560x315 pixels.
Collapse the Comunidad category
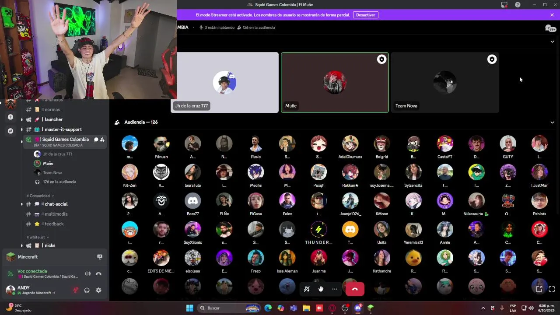tap(41, 196)
